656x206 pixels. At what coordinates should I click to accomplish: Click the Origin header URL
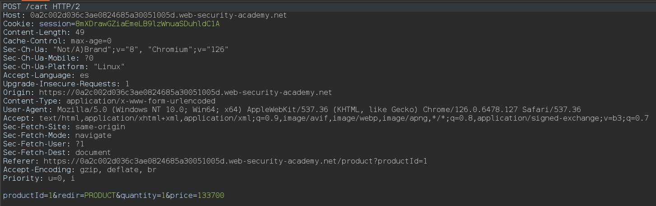tap(186, 92)
